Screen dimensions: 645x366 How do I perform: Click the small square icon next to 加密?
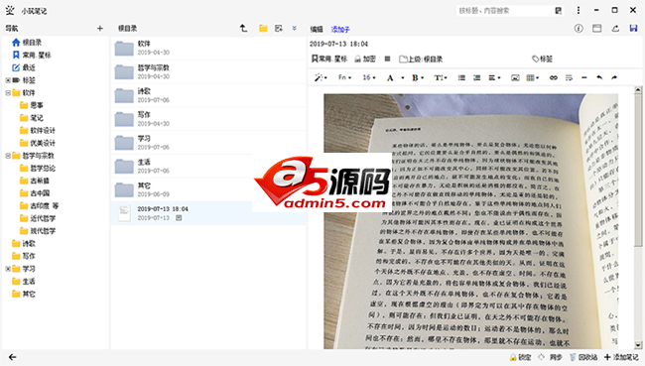point(387,59)
